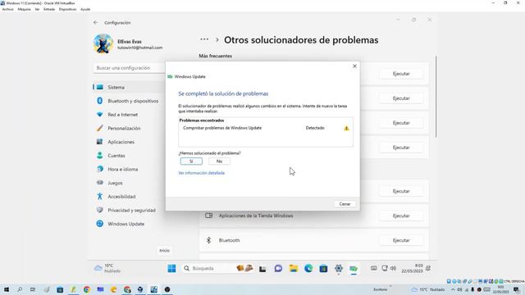The image size is (525, 295).
Task: Launch Microsoft Edge from guest taskbar
Action: [308, 268]
